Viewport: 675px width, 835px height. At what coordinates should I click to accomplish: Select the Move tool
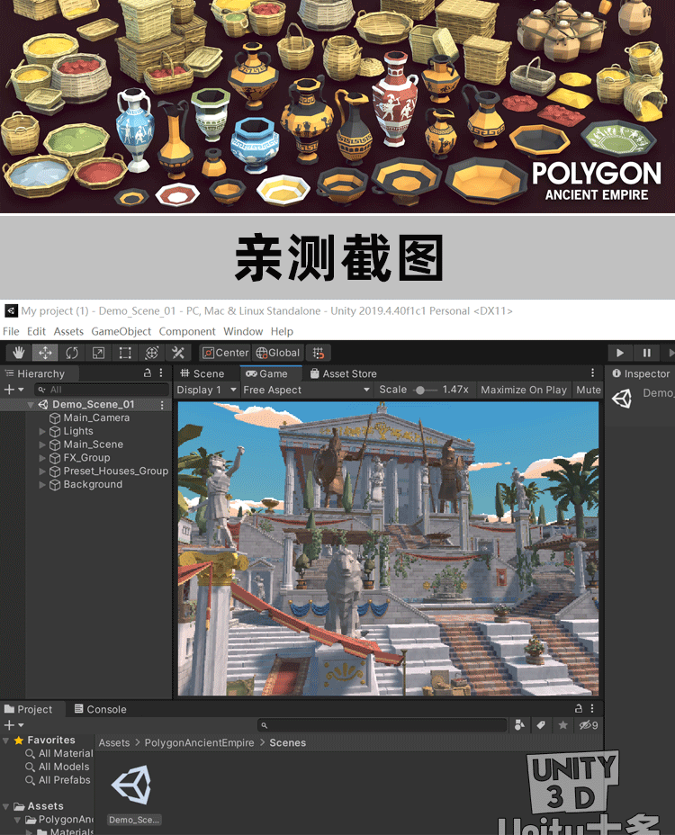coord(45,353)
